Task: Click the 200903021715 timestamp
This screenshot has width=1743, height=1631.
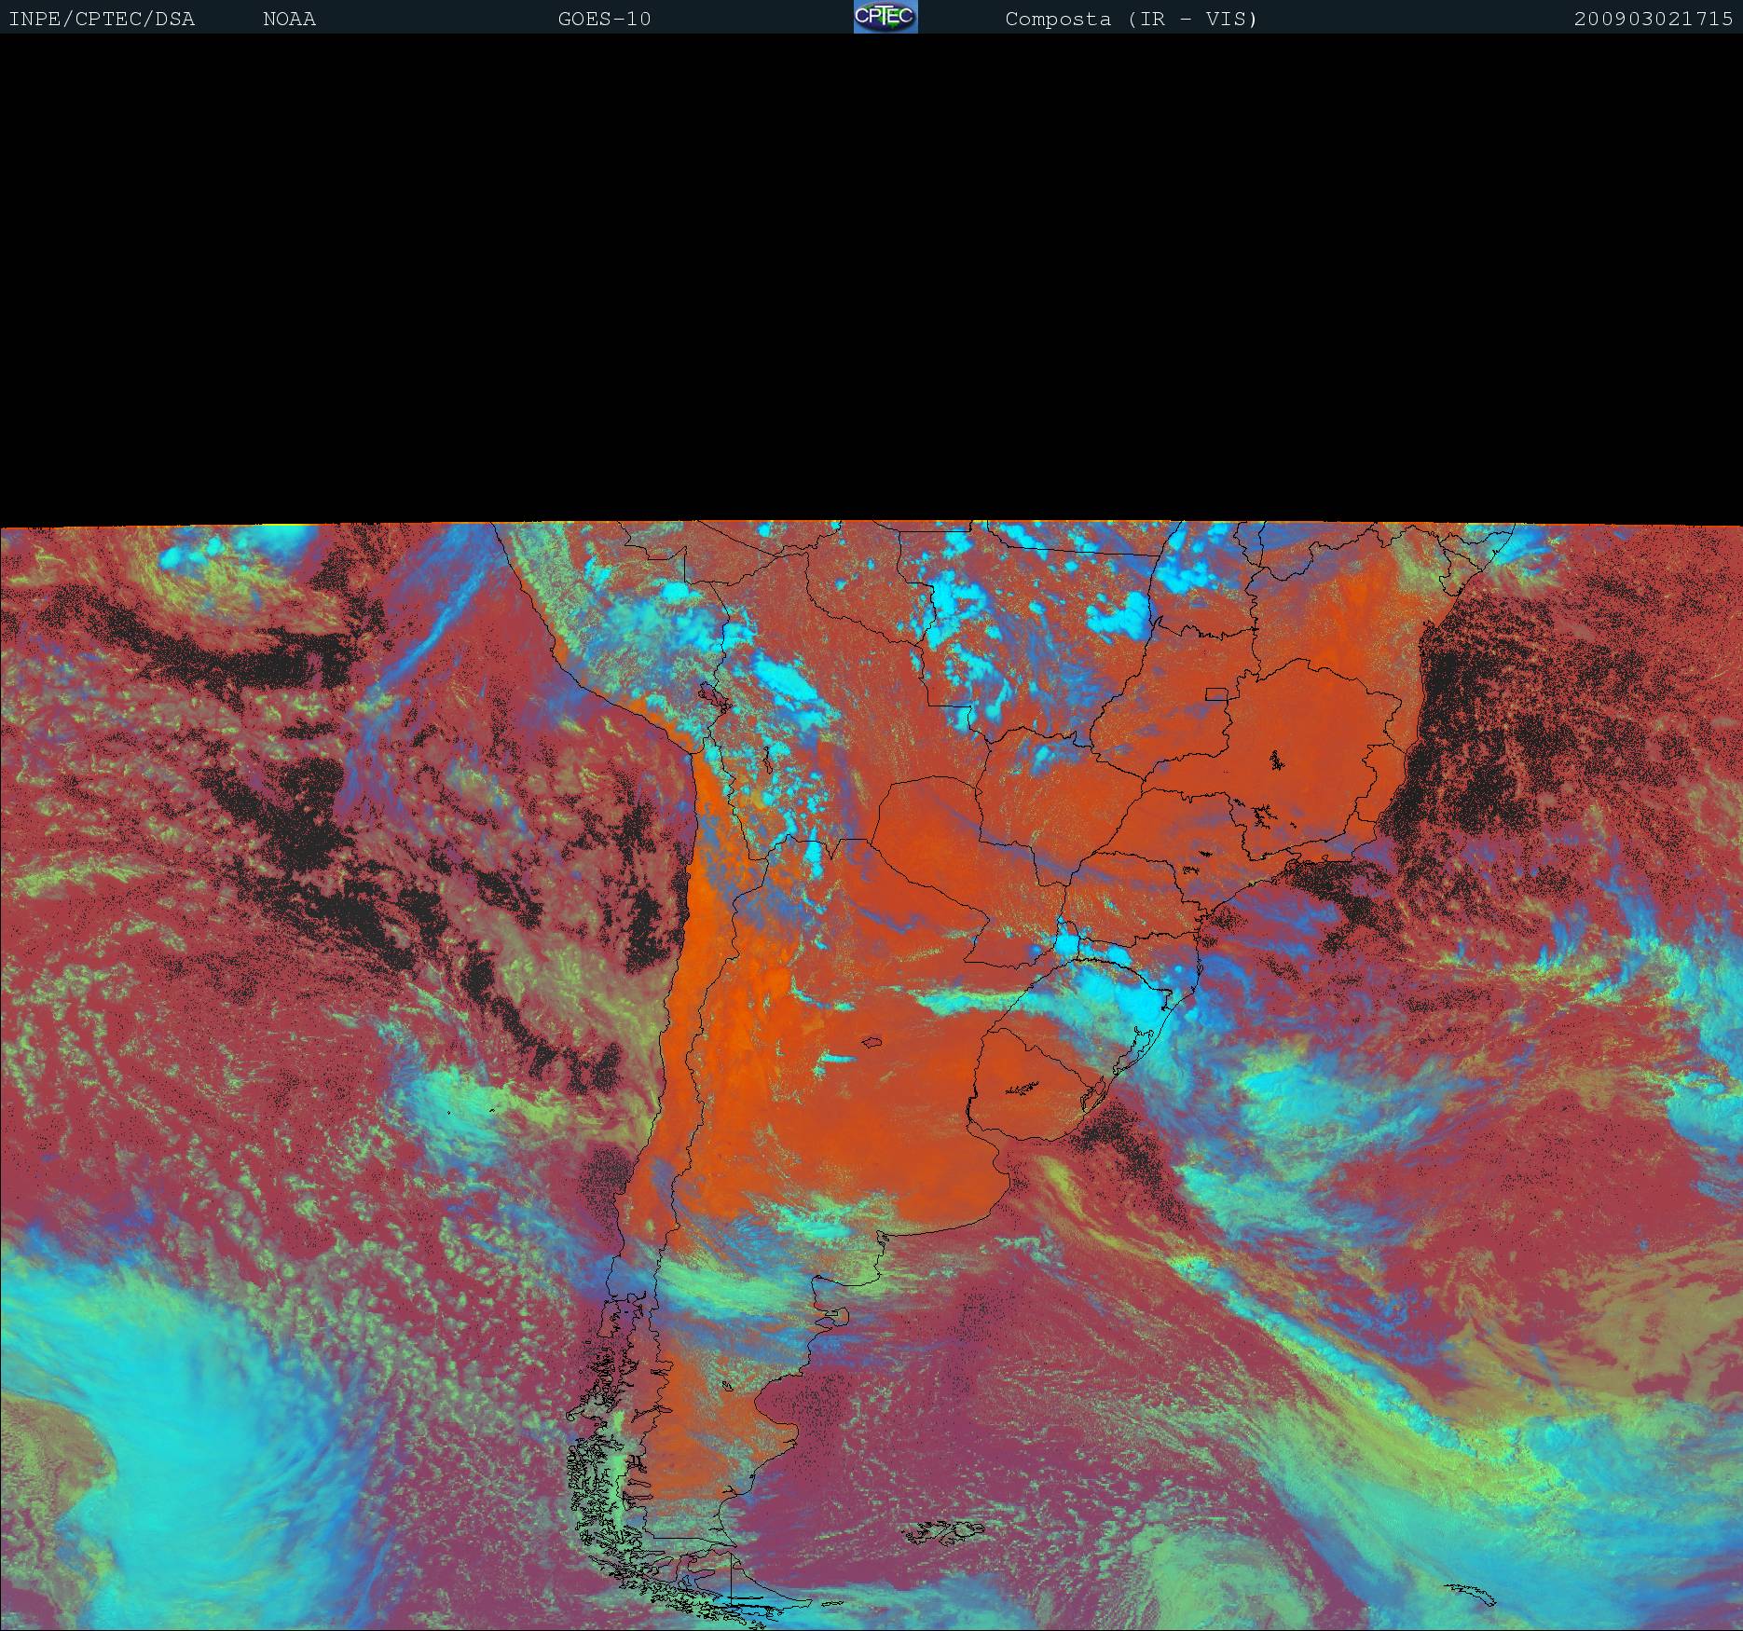Action: [x=1654, y=20]
